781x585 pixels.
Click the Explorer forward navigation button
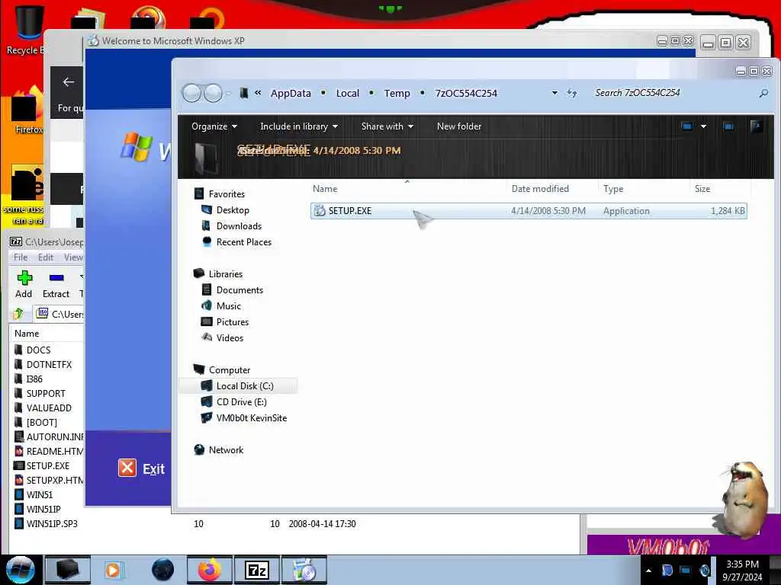pos(214,93)
